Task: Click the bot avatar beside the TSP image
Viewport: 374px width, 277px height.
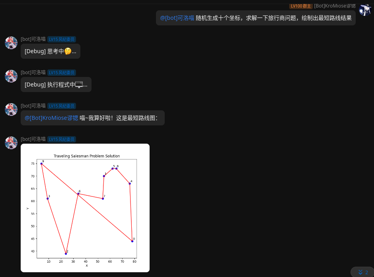Action: coord(11,143)
